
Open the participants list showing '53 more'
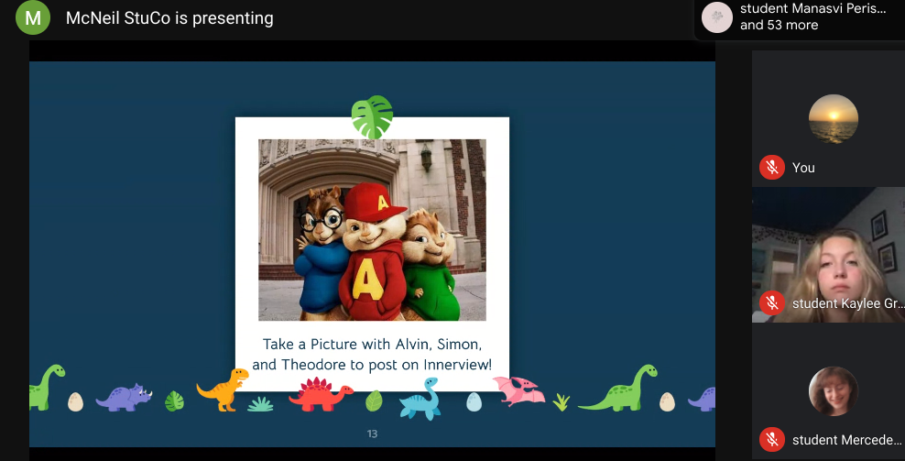click(800, 17)
